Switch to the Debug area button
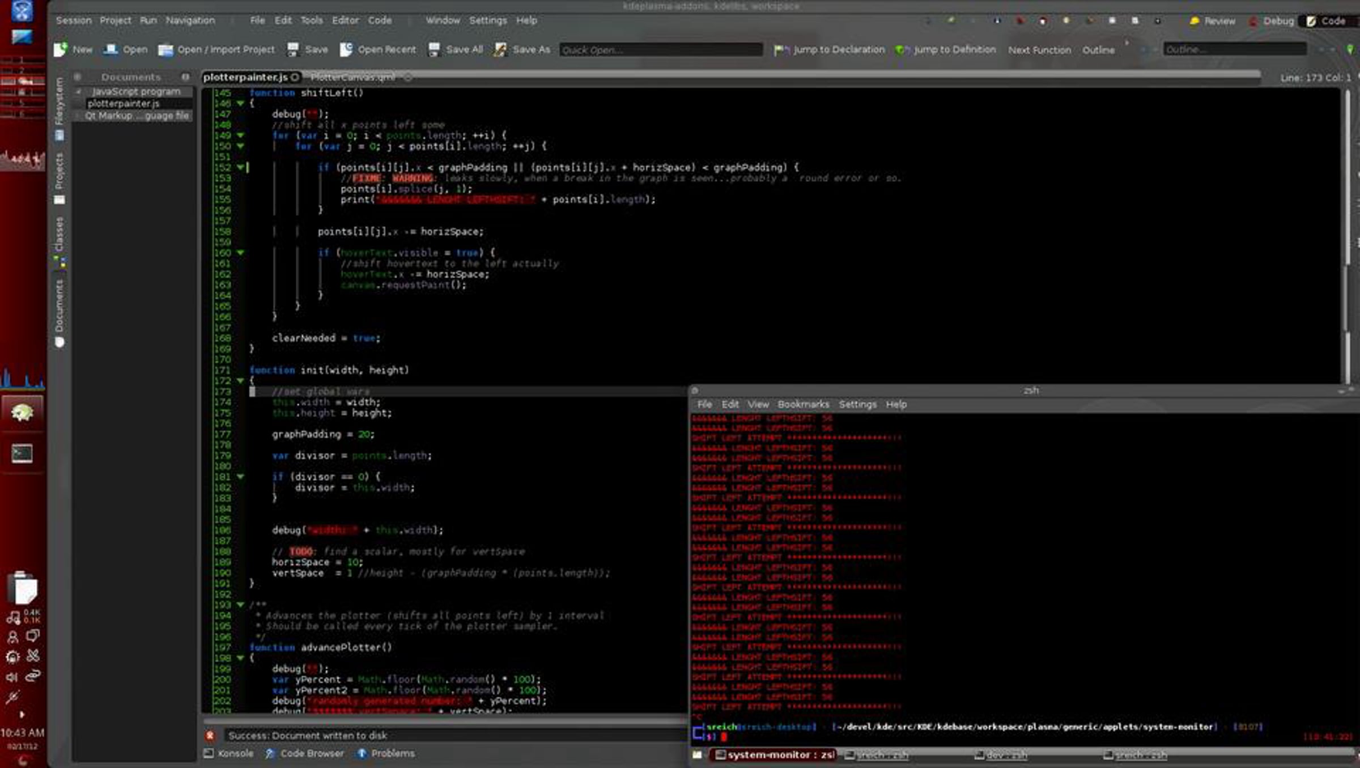1360x768 pixels. point(1272,21)
